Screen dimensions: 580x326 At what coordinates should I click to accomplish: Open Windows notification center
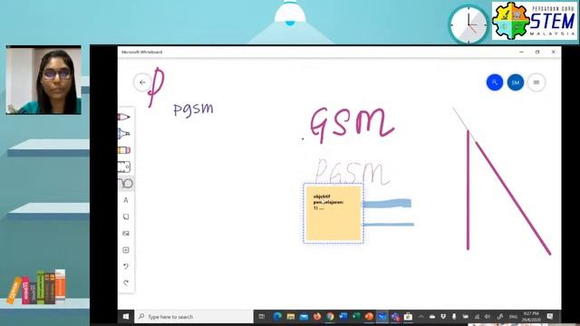point(550,316)
